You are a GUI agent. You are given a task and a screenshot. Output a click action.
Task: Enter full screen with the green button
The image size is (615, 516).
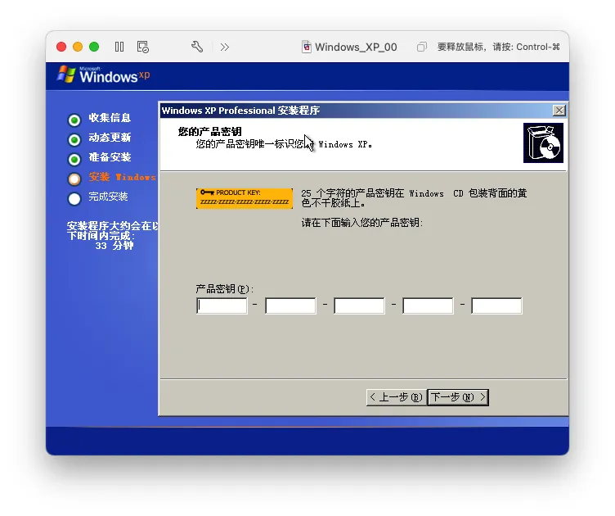click(94, 48)
